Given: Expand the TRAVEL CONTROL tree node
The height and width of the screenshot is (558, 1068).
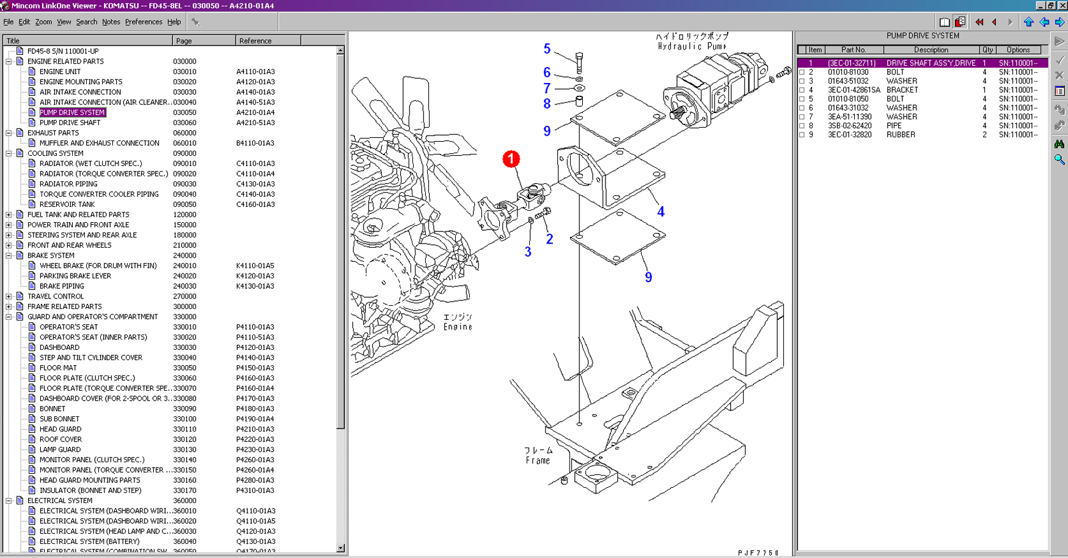Looking at the screenshot, I should pyautogui.click(x=9, y=297).
